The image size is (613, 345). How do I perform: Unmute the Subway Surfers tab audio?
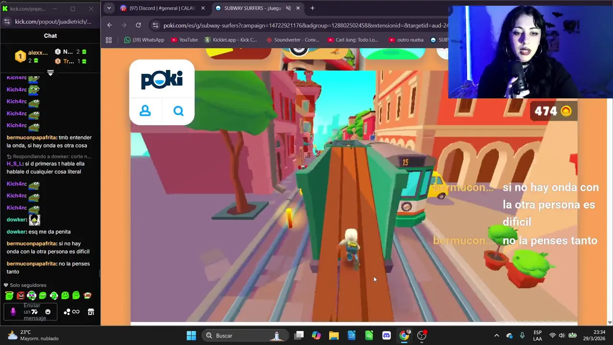click(x=288, y=8)
